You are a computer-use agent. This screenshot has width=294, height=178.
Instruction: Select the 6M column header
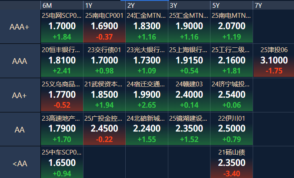pyautogui.click(x=62, y=6)
